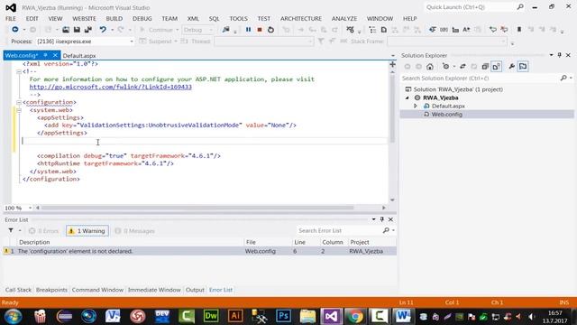
Task: Select Default.aspx in Solution Explorer
Action: 448,106
